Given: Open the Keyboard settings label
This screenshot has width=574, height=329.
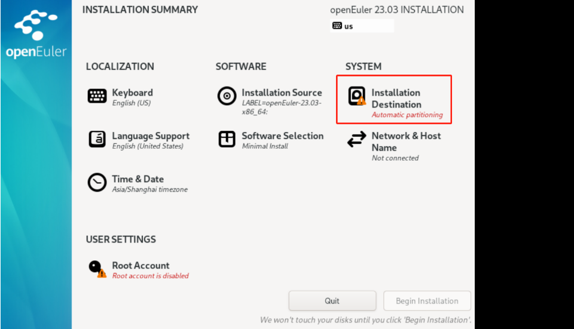Looking at the screenshot, I should (133, 93).
